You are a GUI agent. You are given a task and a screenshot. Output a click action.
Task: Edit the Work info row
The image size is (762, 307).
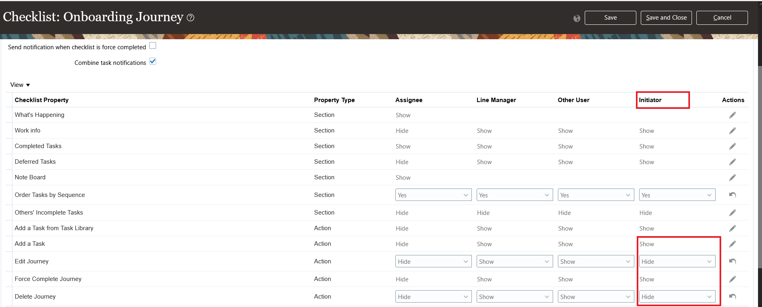point(732,131)
